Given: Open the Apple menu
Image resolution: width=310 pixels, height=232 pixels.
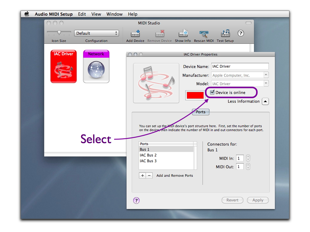Looking at the screenshot, I should point(27,14).
